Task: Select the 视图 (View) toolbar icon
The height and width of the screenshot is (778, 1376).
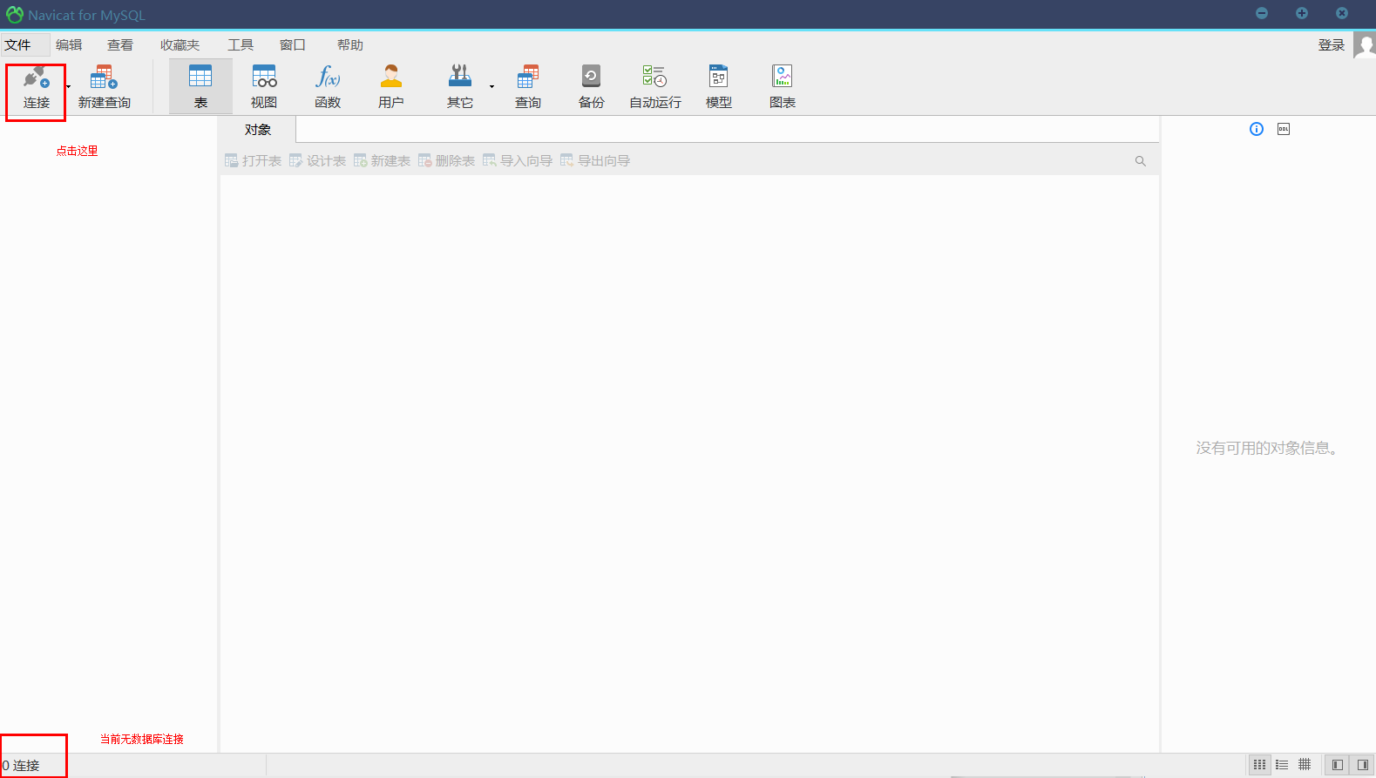Action: point(264,87)
